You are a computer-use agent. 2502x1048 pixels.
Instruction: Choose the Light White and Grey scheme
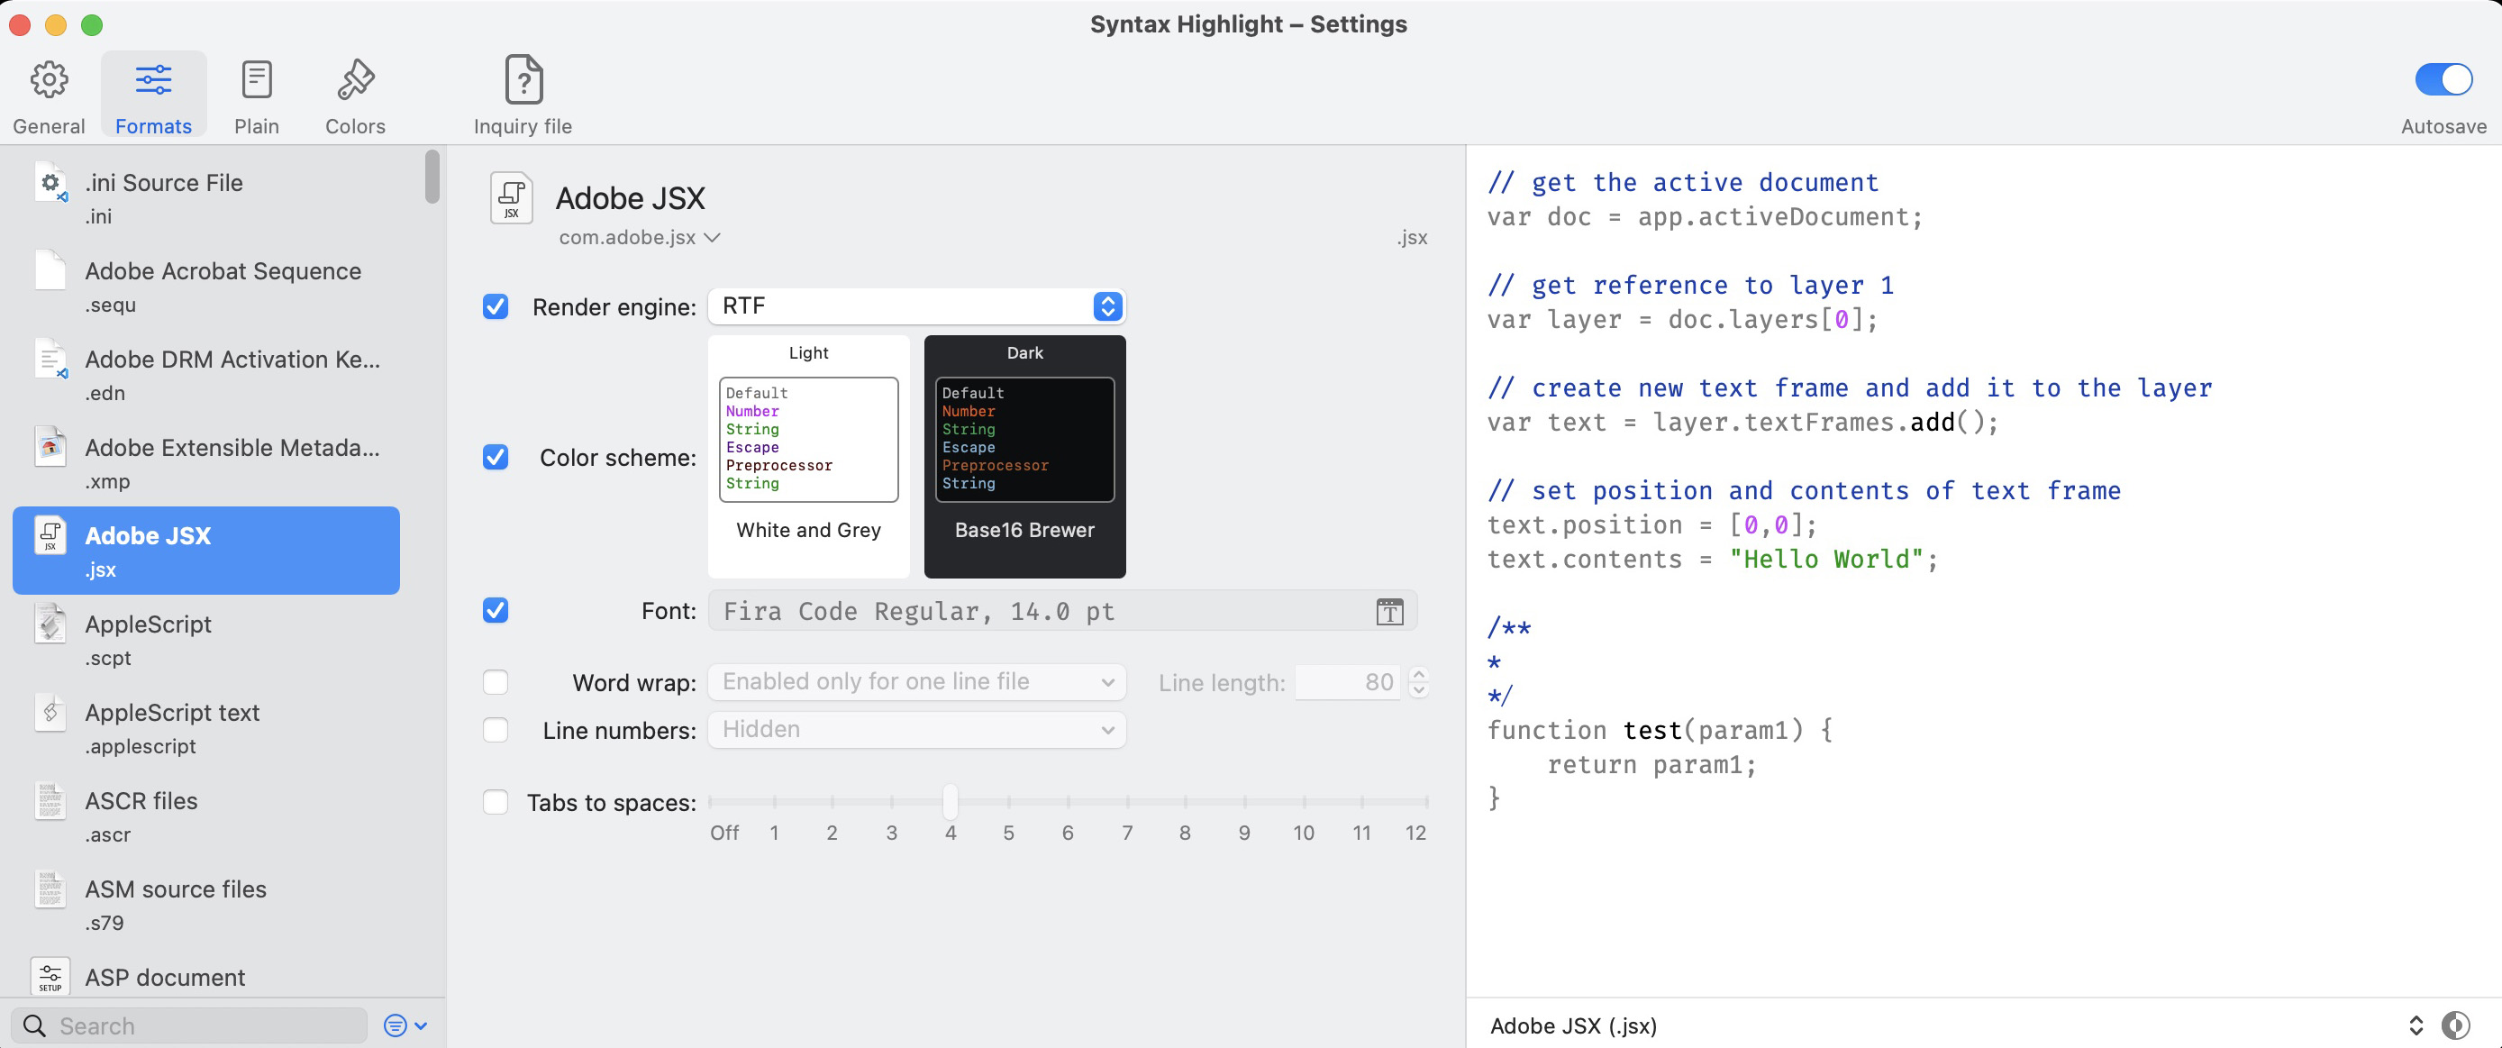[809, 457]
